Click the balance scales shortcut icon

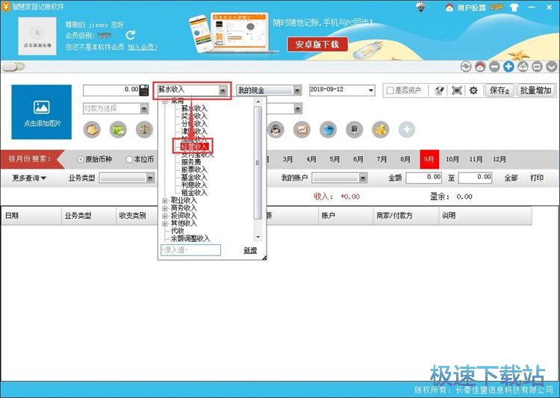coord(144,130)
